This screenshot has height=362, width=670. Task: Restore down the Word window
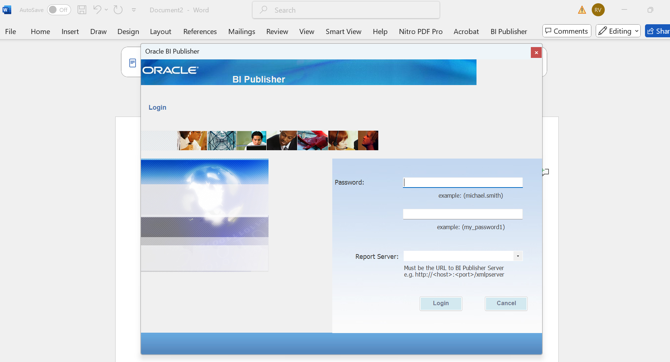[x=650, y=10]
